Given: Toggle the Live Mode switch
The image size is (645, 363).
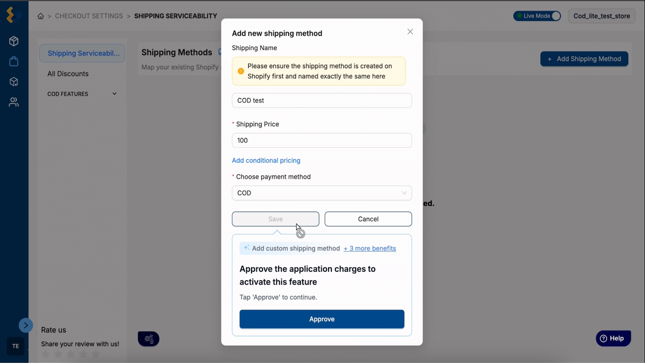Looking at the screenshot, I should [x=537, y=16].
